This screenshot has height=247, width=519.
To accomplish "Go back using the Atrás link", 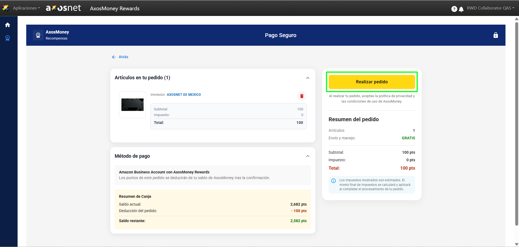I will click(120, 57).
